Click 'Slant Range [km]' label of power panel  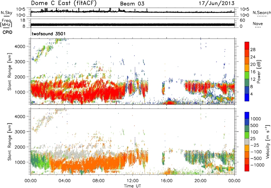9,72
